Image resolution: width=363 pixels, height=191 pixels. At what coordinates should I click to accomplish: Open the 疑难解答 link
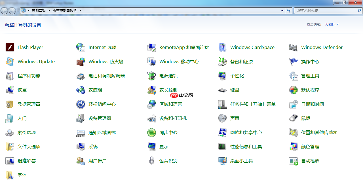point(27,161)
